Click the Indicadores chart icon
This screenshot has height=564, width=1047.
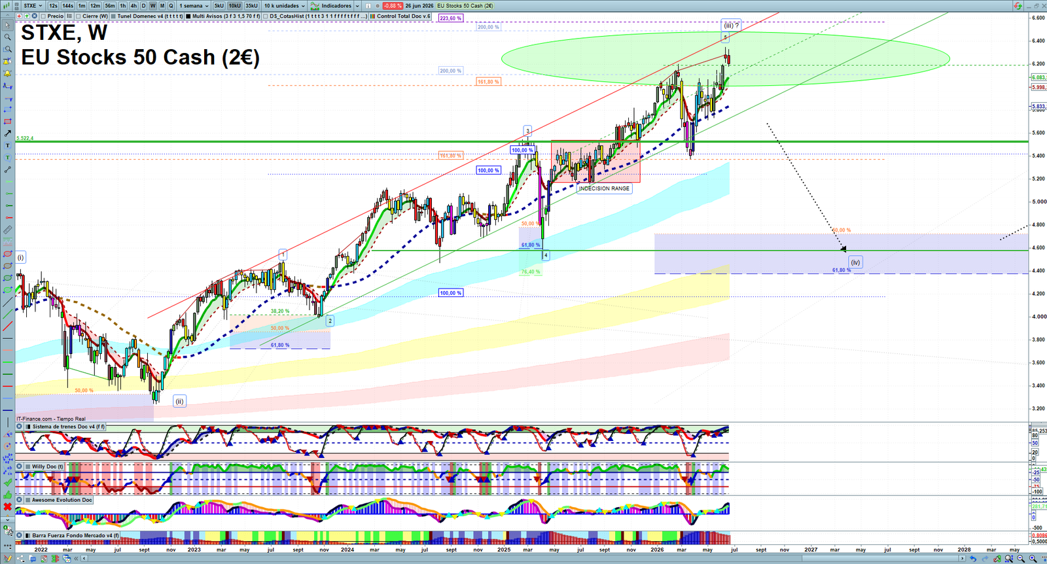point(315,5)
